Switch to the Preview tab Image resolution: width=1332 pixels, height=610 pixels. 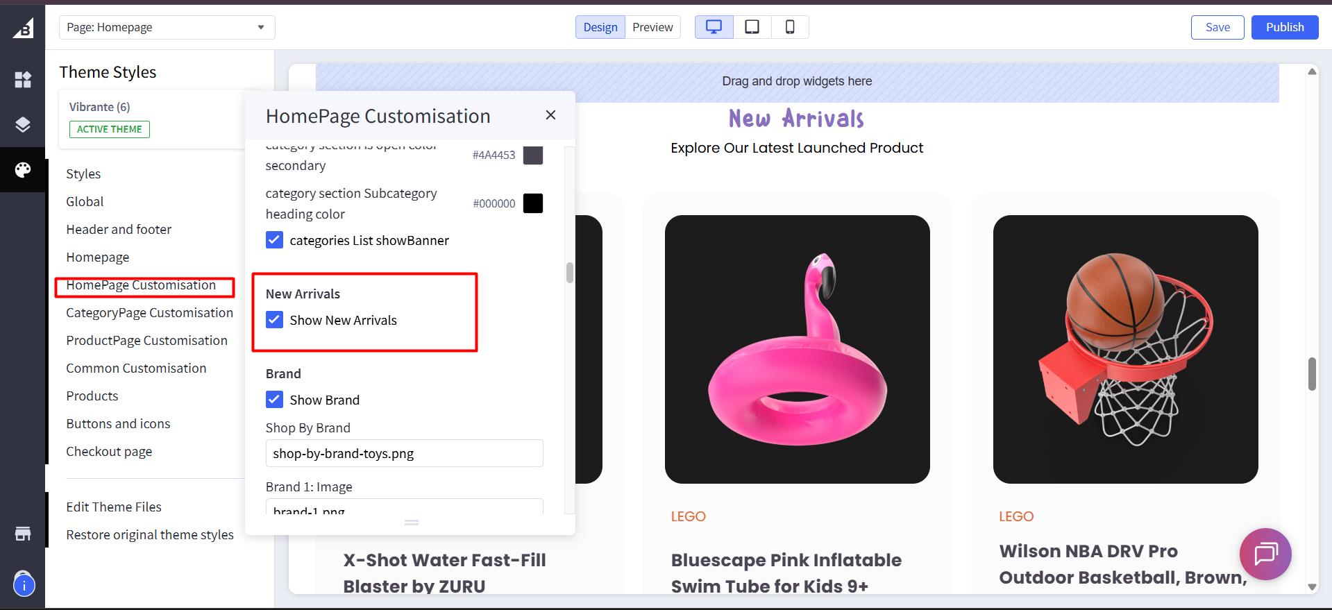(x=652, y=27)
